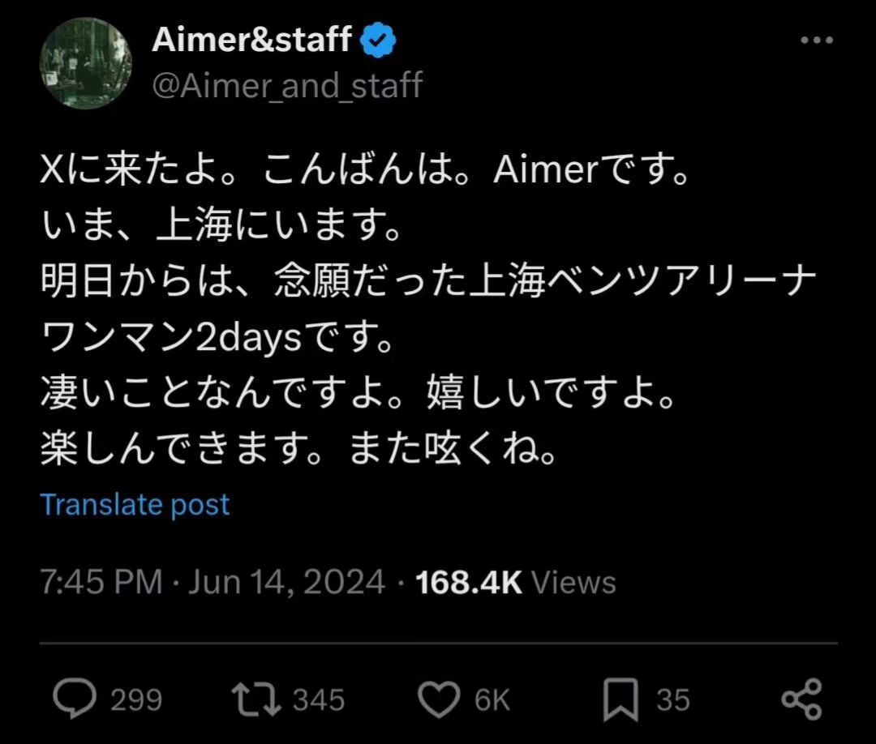Like the post with the heart icon
The height and width of the screenshot is (744, 876).
(439, 699)
